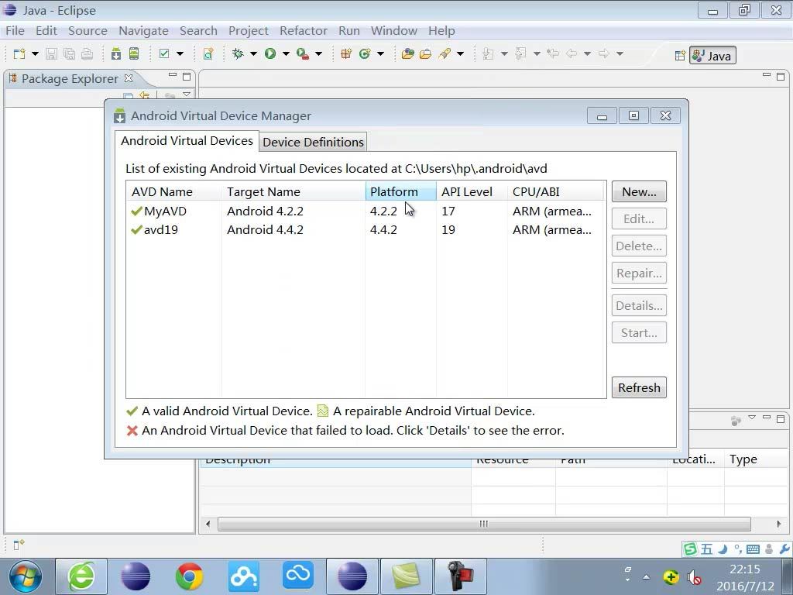Select the avd19 virtual device row
The height and width of the screenshot is (595, 793).
point(366,229)
